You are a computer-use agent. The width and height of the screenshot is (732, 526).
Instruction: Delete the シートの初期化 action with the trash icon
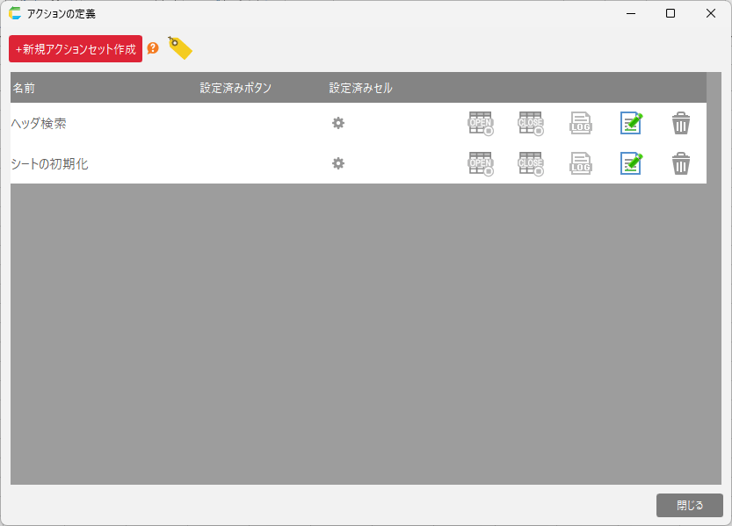[681, 163]
